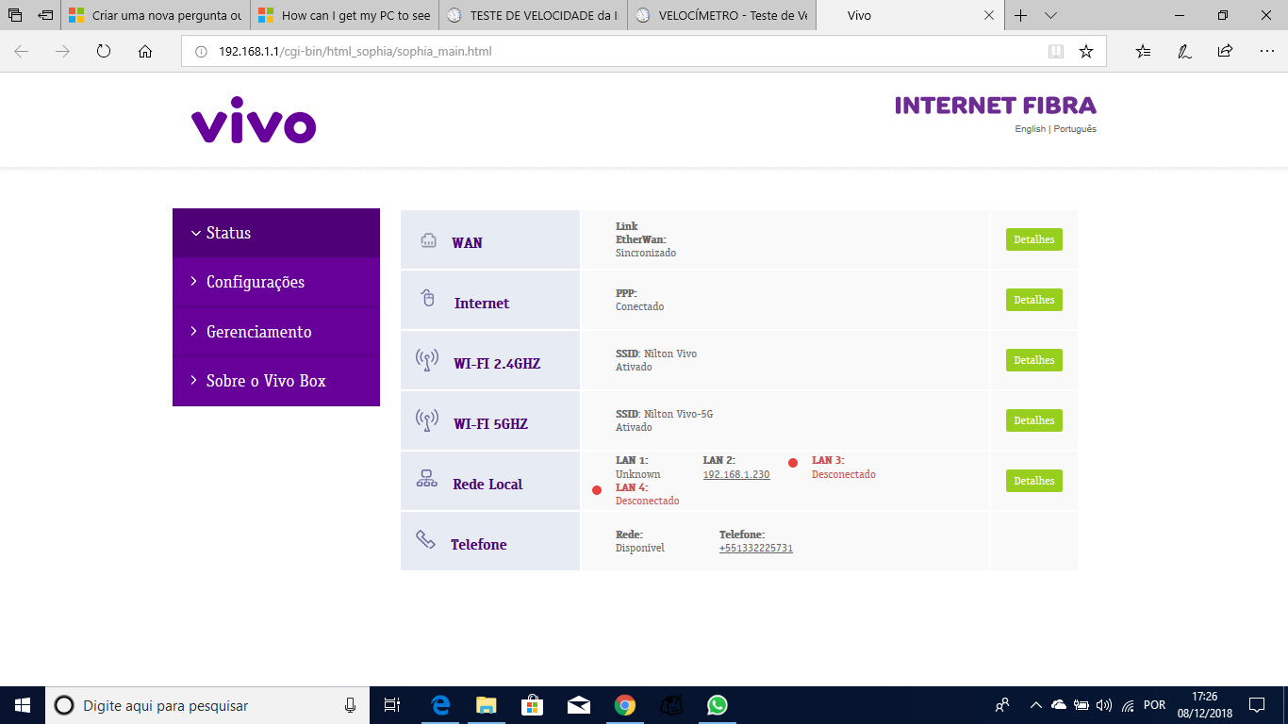Collapse the Status sidebar menu
This screenshot has height=724, width=1288.
(276, 233)
